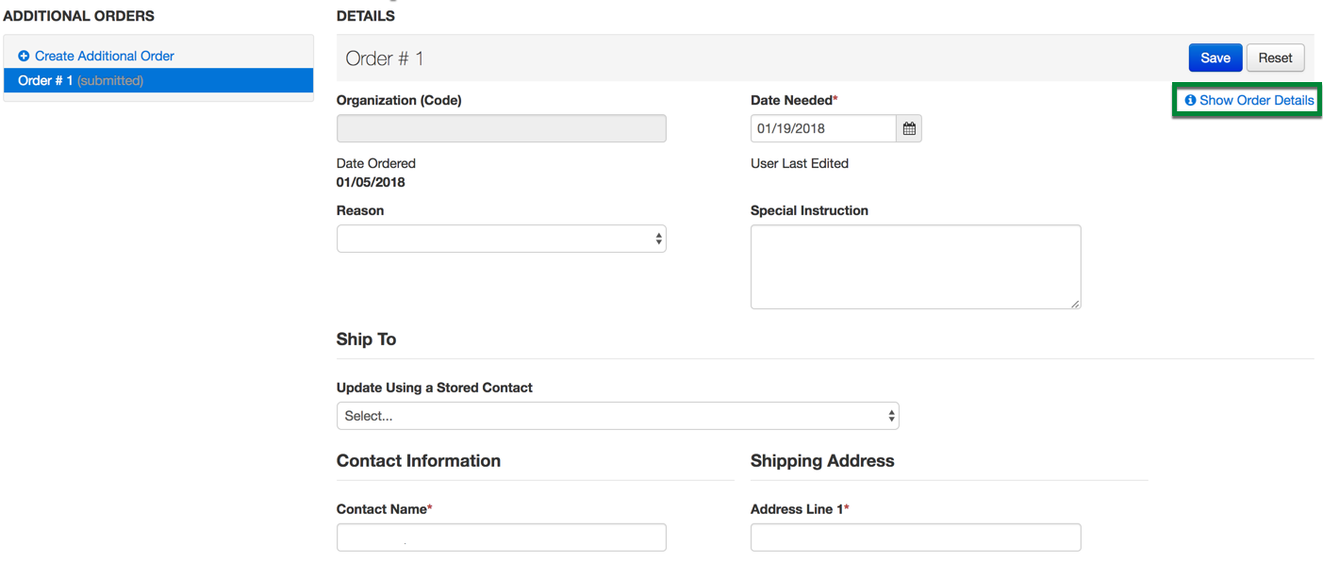1323x563 pixels.
Task: Click the Special Instruction resize grip
Action: click(x=1075, y=303)
